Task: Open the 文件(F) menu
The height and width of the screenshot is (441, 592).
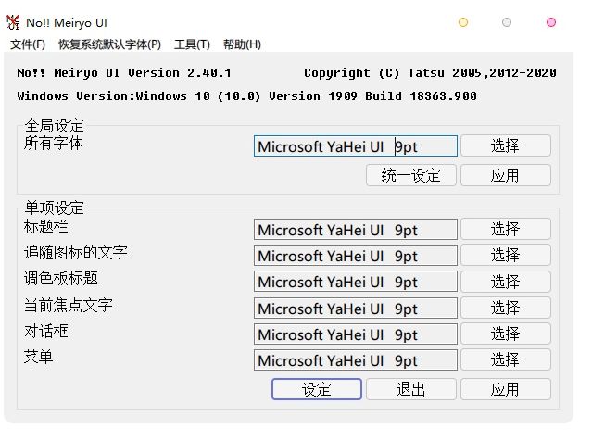Action: 28,44
